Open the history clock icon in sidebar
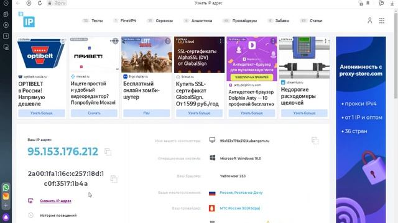The width and height of the screenshot is (398, 223). coord(6,3)
